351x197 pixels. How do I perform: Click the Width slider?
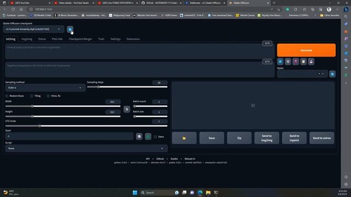click(63, 106)
